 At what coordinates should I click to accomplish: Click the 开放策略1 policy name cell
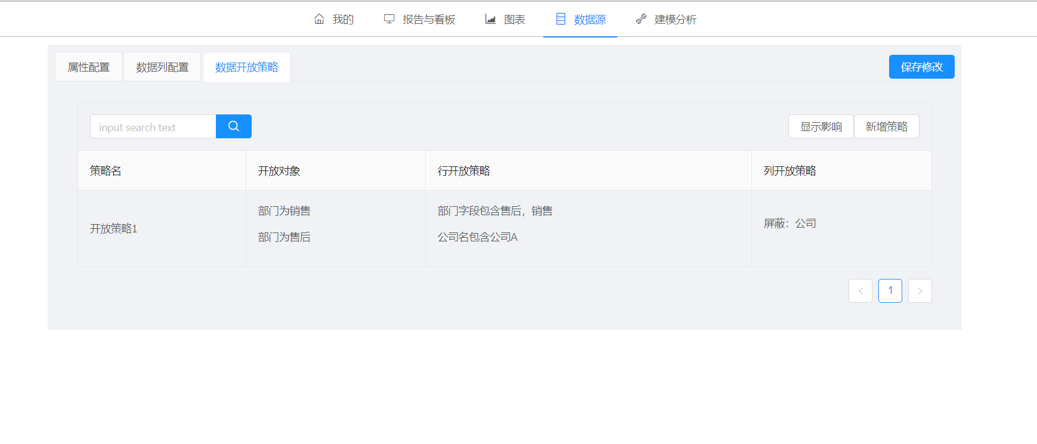[x=114, y=229]
